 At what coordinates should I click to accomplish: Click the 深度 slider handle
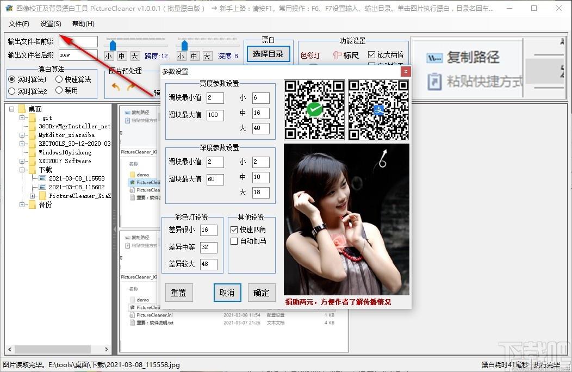[184, 45]
